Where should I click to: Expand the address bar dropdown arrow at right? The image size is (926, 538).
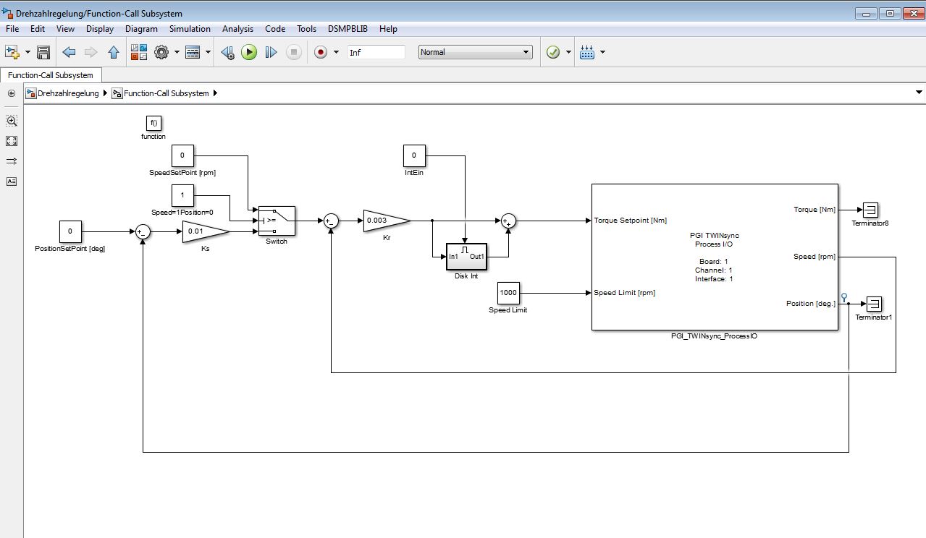(x=919, y=93)
